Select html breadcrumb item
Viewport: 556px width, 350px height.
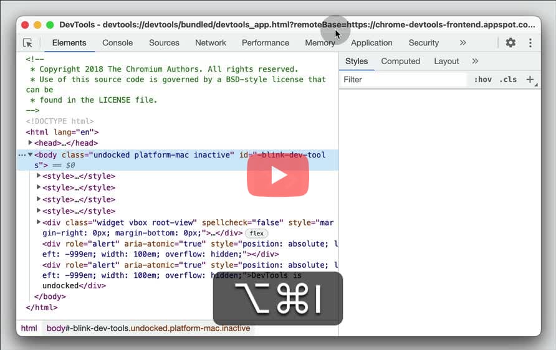coord(29,328)
